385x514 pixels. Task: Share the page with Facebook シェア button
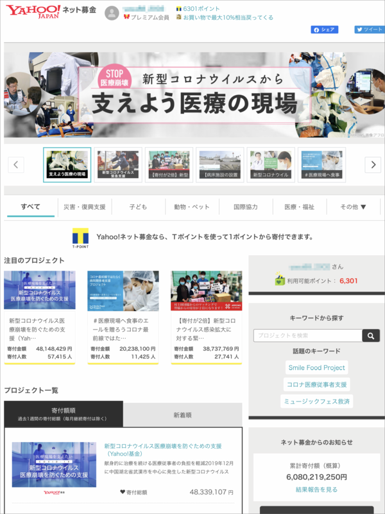point(325,30)
